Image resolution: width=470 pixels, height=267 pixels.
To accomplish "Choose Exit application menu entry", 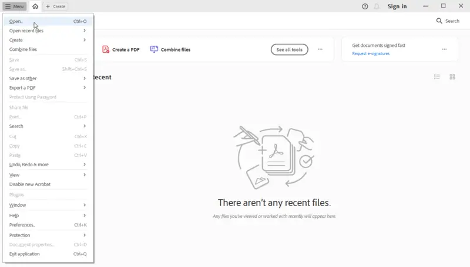I will coord(48,254).
